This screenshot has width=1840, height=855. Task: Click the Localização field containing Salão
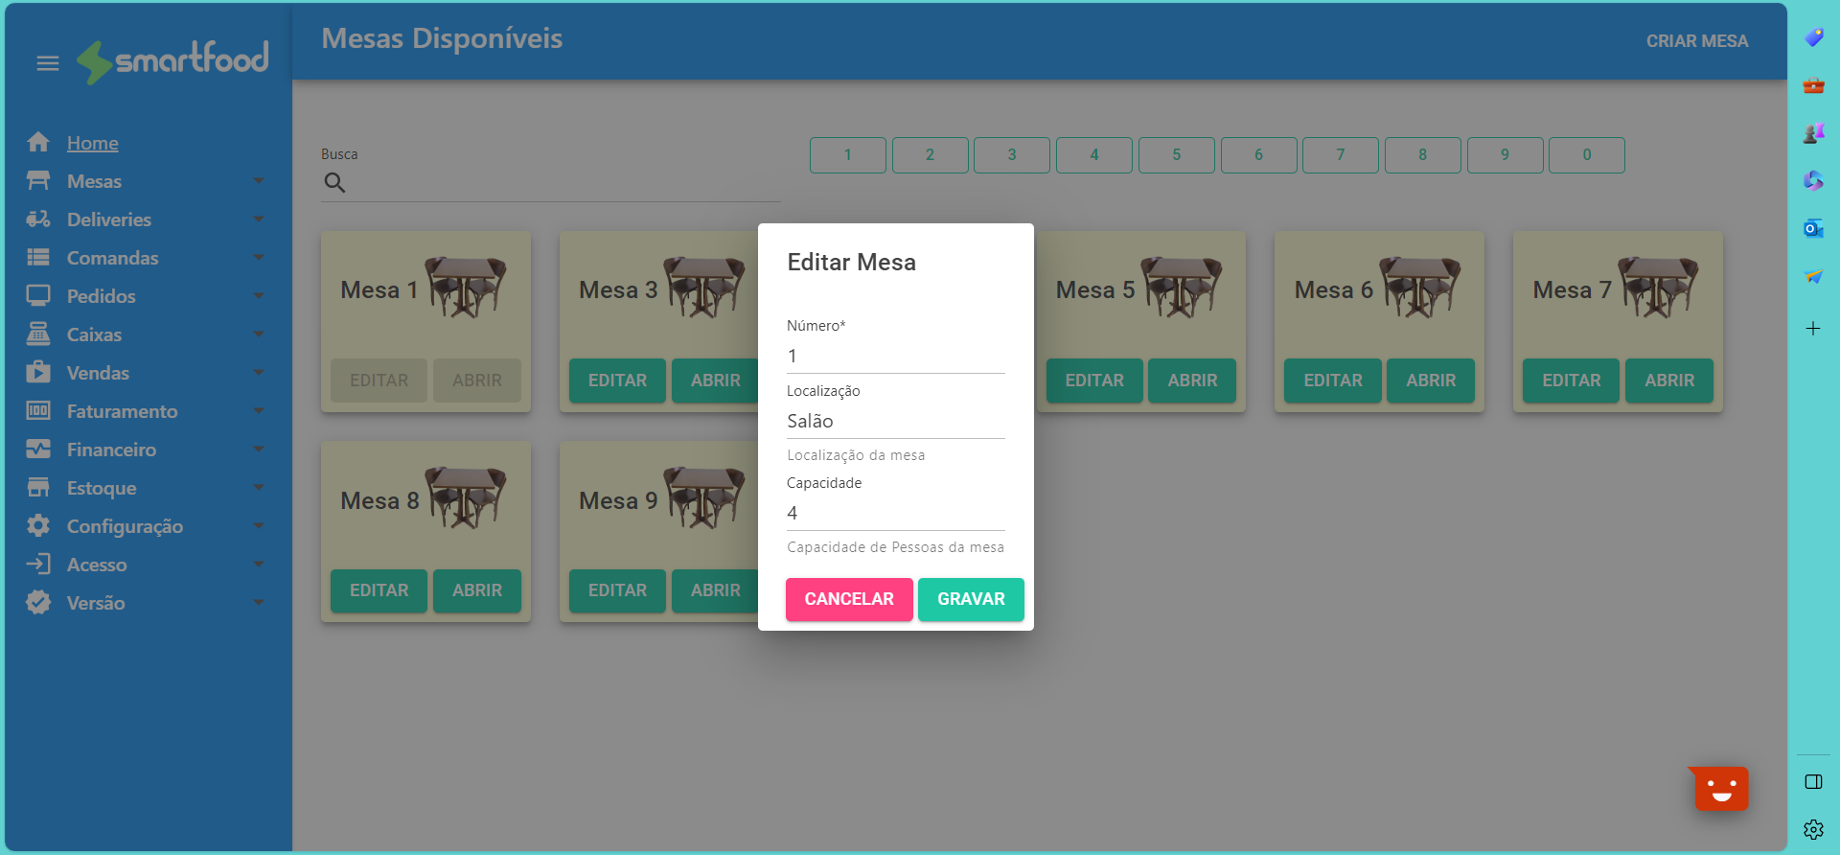tap(895, 422)
